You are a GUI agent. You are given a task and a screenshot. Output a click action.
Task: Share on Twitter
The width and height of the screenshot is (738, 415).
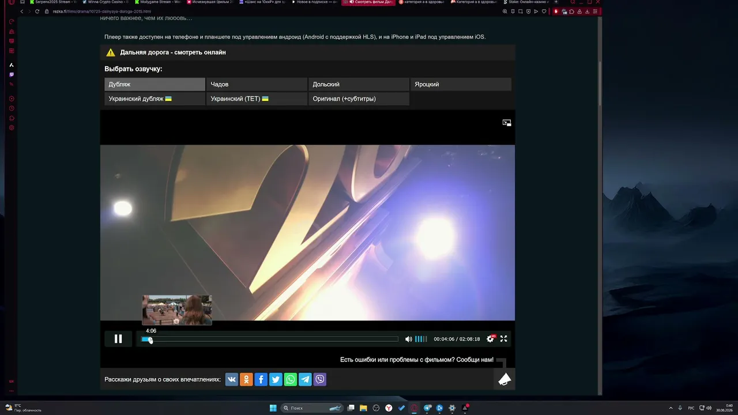tap(276, 379)
